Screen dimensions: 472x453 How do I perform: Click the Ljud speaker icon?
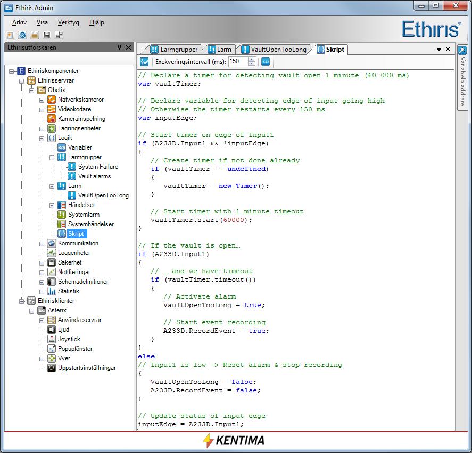(52, 330)
